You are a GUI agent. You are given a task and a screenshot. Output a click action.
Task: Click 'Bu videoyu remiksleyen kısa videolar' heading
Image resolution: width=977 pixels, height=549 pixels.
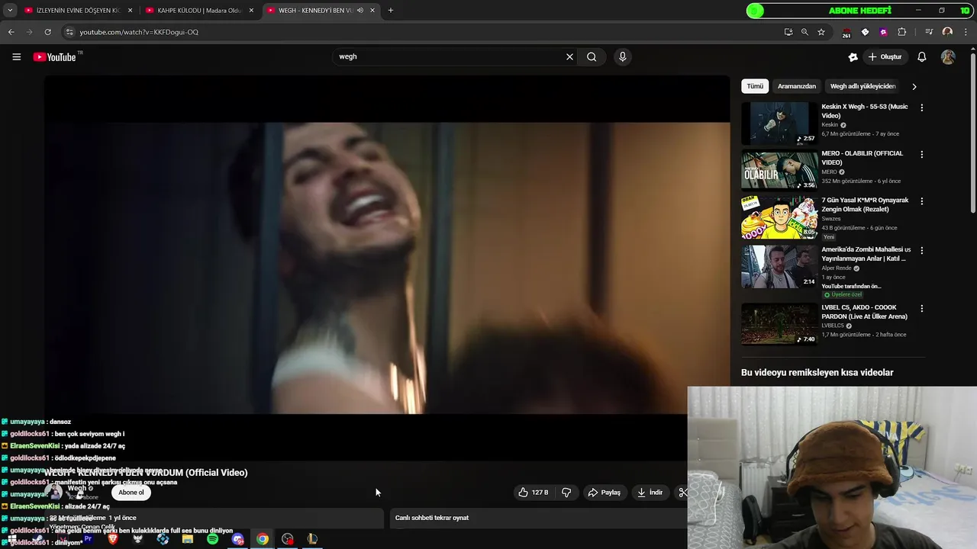[817, 373]
